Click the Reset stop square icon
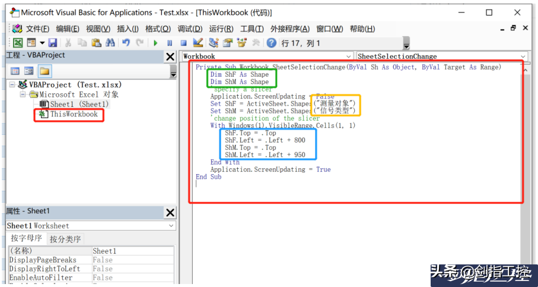 183,43
